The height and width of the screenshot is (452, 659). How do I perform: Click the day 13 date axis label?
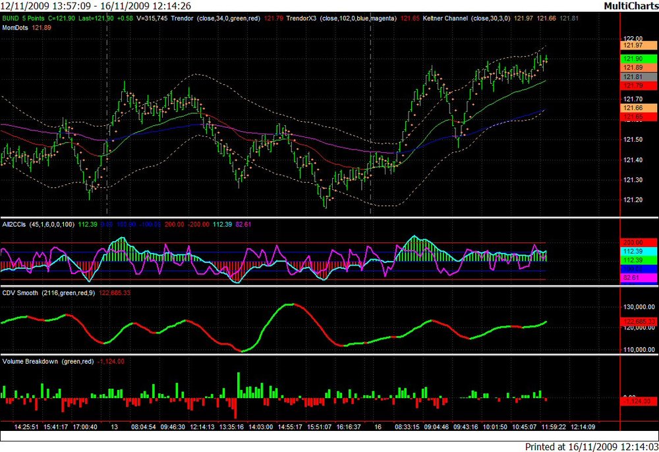tap(114, 427)
